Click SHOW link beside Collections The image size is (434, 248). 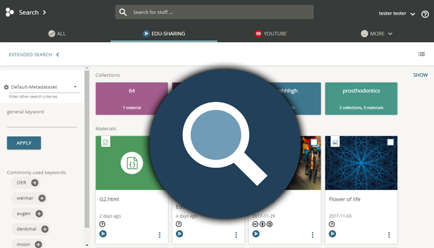click(420, 75)
